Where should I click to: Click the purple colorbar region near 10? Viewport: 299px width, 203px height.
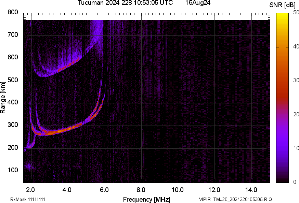(x=283, y=148)
